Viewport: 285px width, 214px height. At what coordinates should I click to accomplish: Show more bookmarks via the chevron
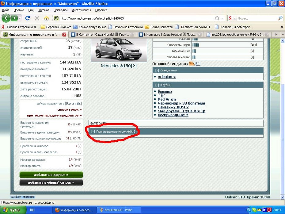click(x=282, y=27)
